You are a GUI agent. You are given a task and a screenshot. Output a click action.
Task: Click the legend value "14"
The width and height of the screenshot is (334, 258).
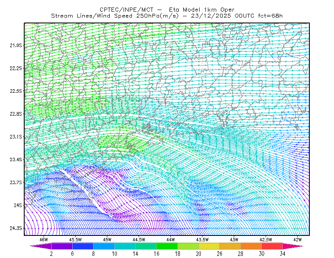[x=135, y=254]
